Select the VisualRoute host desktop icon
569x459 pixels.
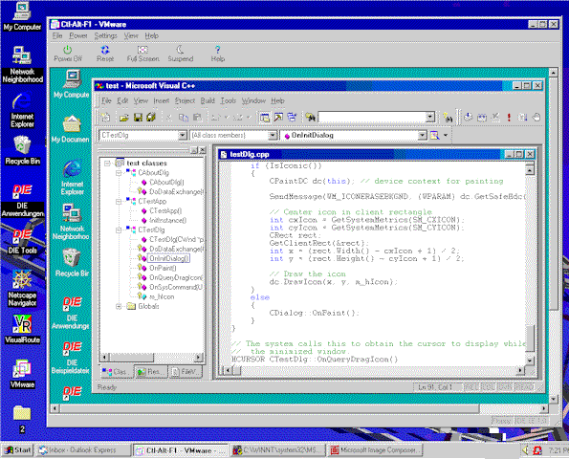22,329
